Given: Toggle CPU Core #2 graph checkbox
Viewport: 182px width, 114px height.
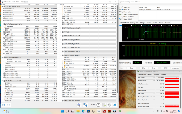Looking at the screenshot, I should point(141,26).
